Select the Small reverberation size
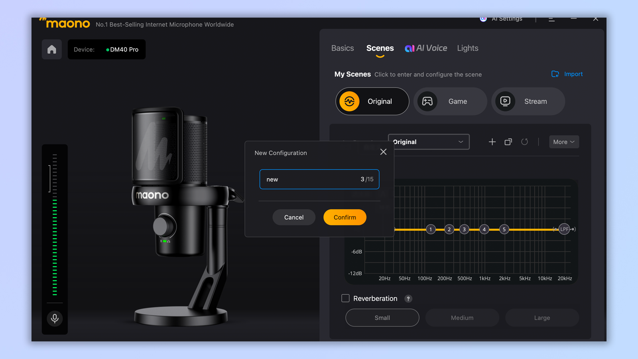 coord(382,318)
